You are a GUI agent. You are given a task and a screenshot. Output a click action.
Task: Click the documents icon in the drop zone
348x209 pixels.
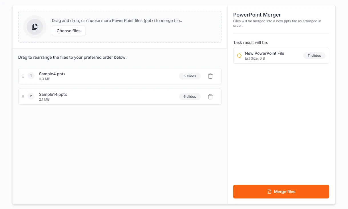pyautogui.click(x=35, y=27)
